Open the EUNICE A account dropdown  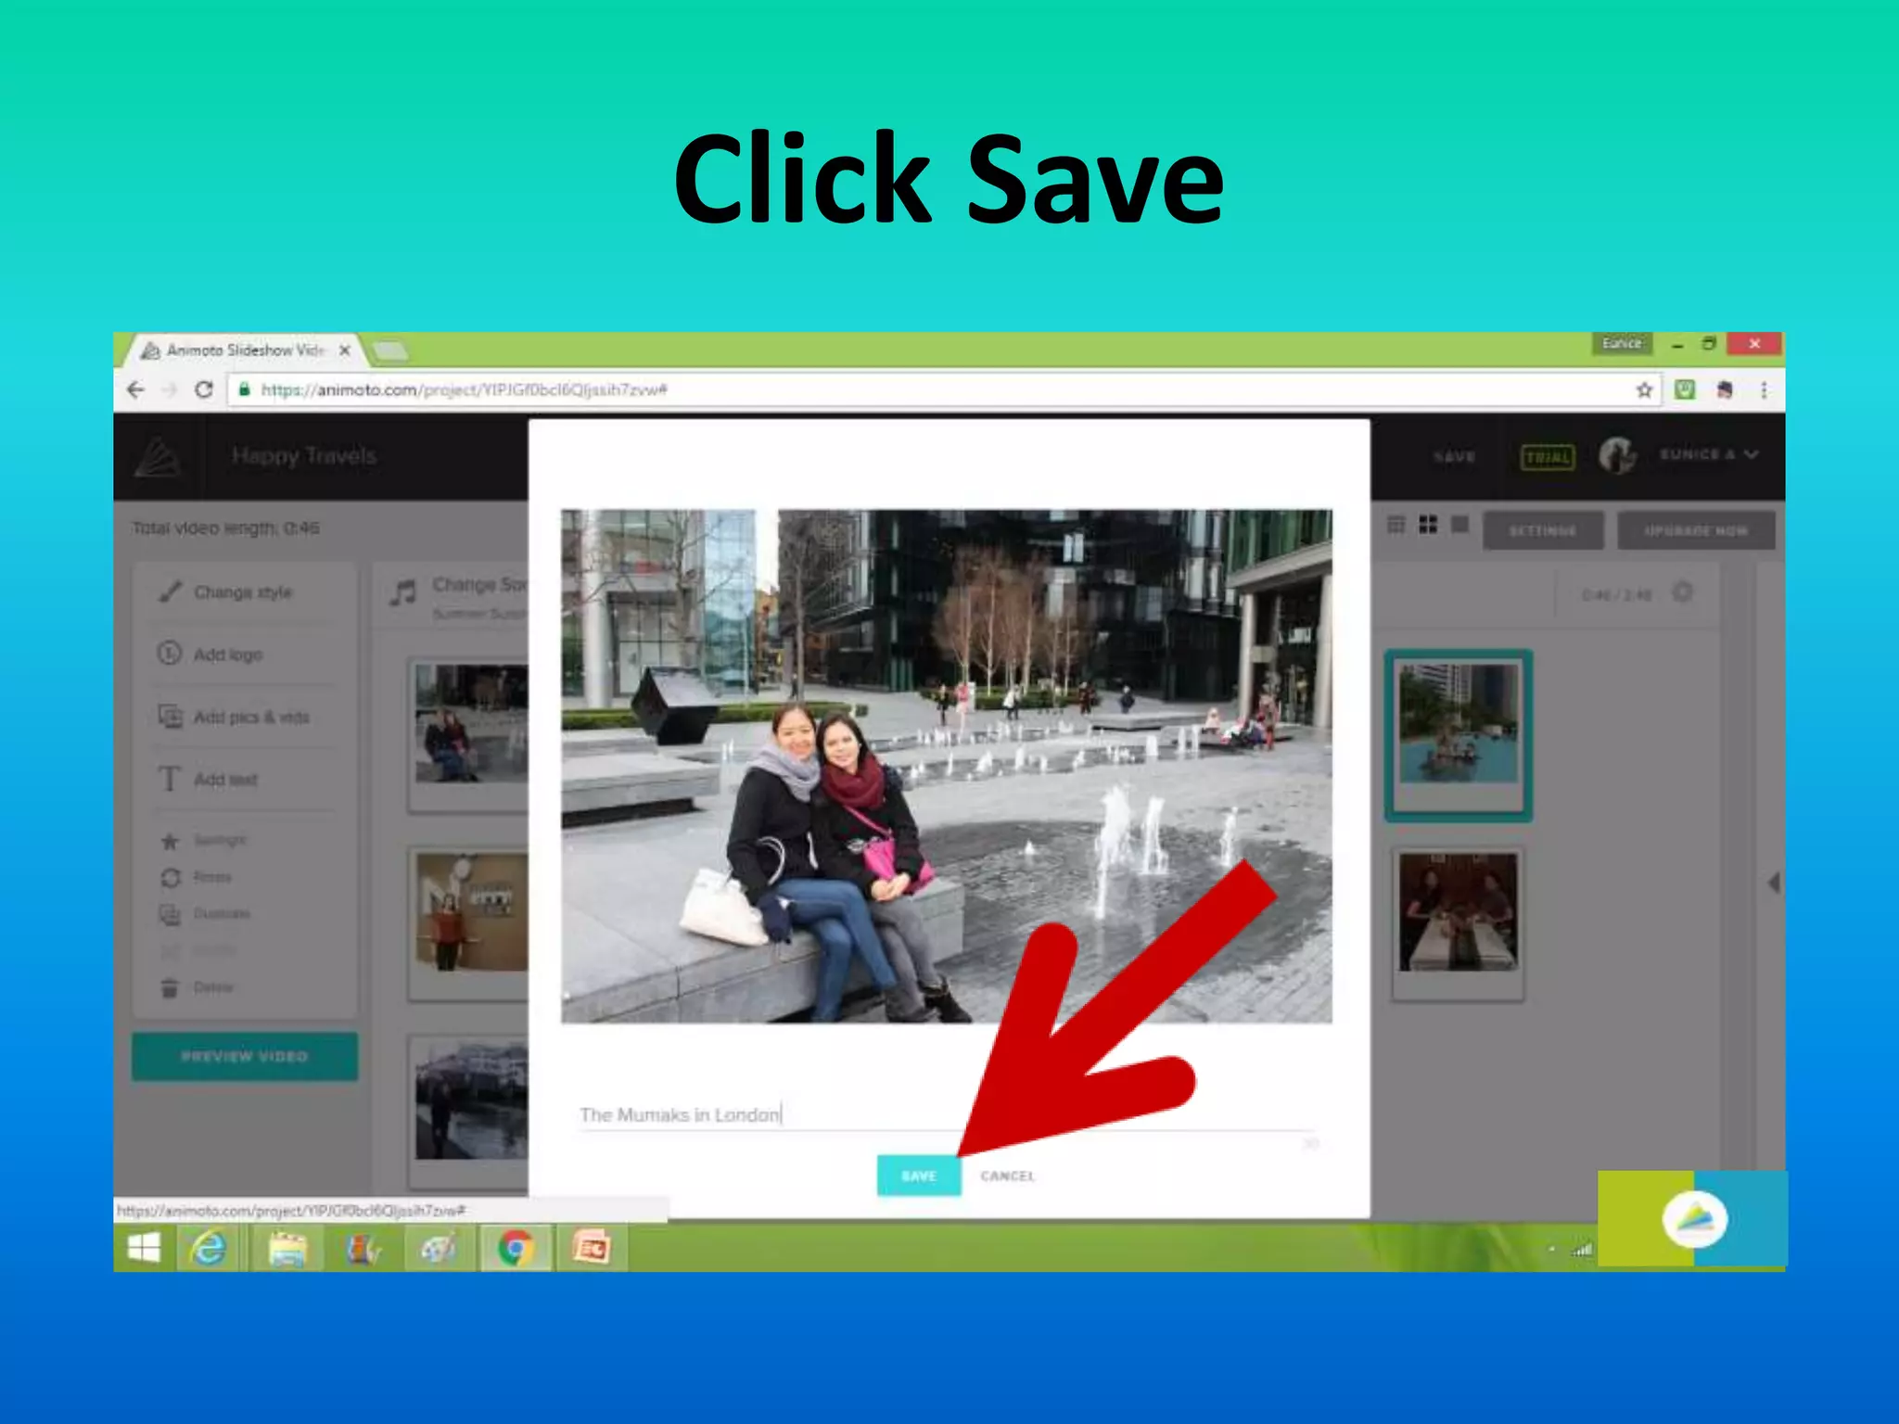pos(1708,454)
